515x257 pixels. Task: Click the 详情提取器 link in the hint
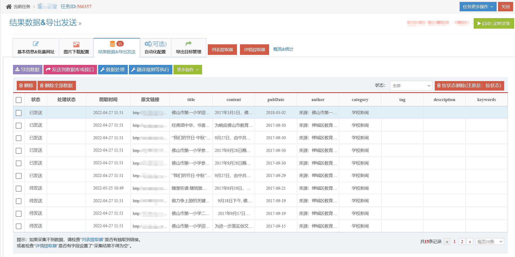[46, 246]
